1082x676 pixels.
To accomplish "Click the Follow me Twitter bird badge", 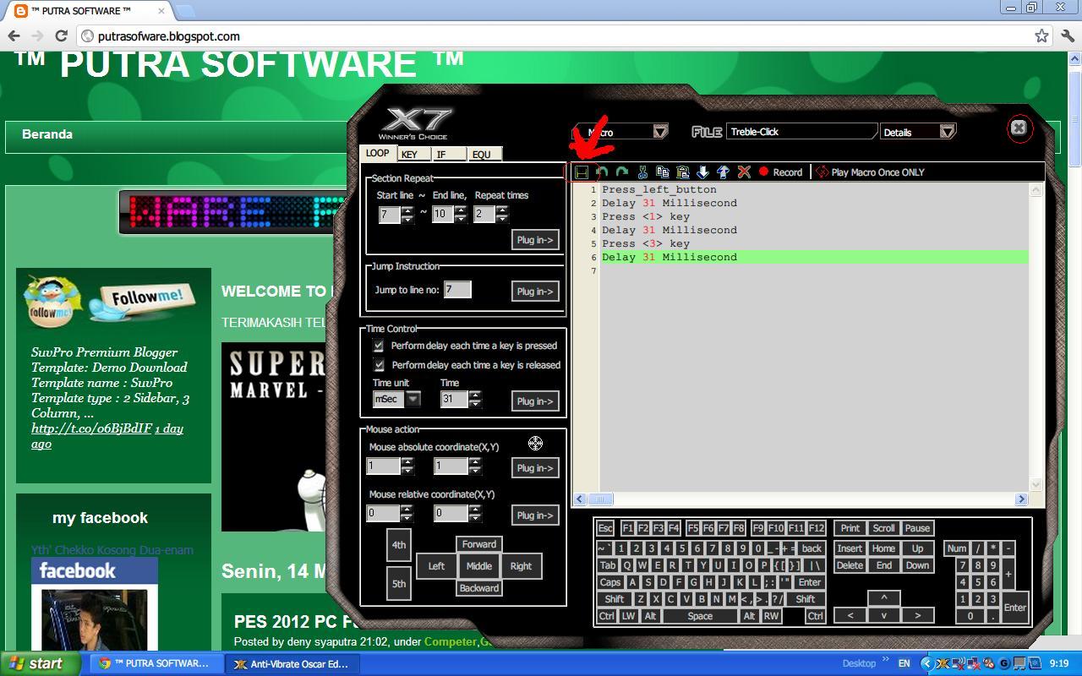I will pyautogui.click(x=109, y=301).
